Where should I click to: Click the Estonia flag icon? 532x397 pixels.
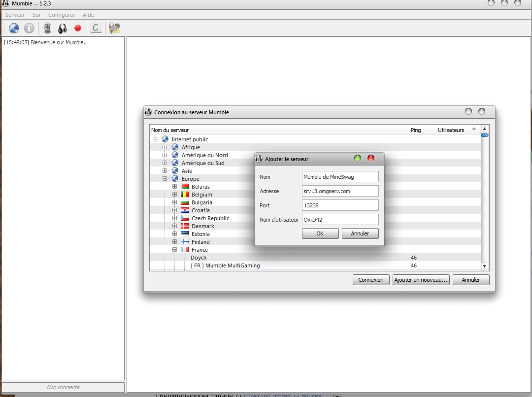tap(185, 234)
